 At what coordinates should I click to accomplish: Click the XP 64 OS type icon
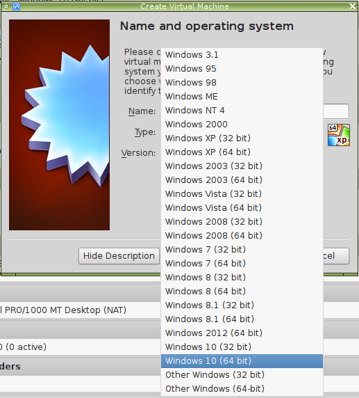click(x=339, y=135)
